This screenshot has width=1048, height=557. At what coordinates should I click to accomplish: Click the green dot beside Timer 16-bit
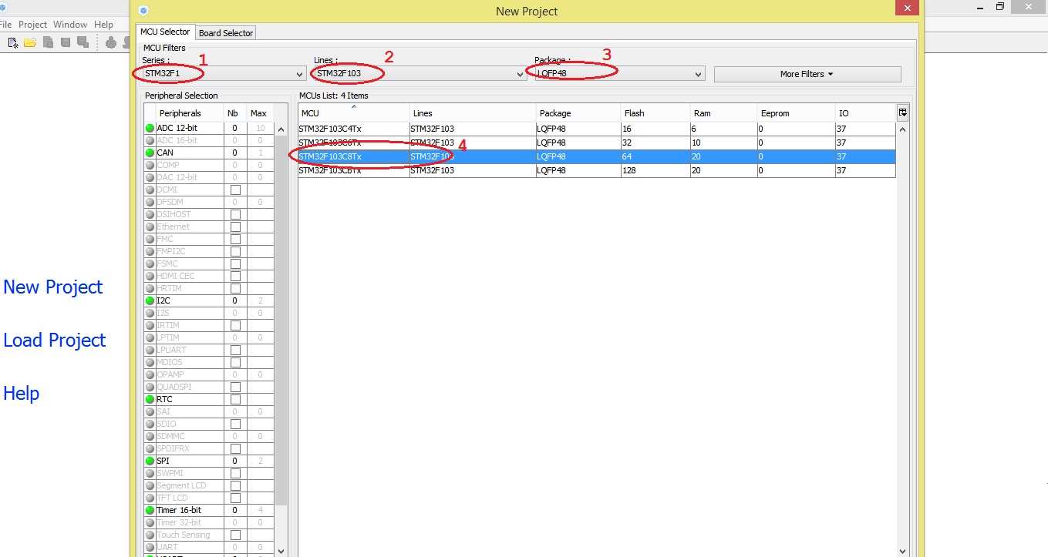tap(150, 510)
